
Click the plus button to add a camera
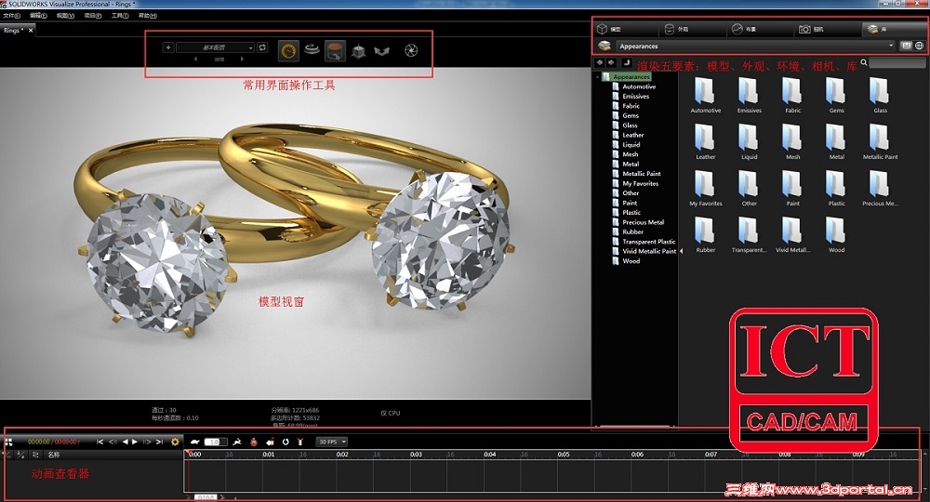pos(168,47)
